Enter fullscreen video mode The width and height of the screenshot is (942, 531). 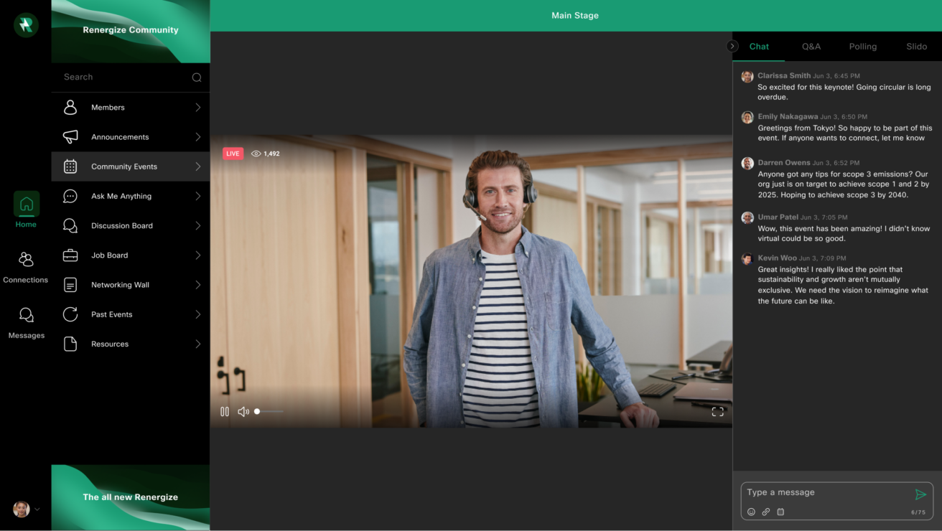(717, 412)
